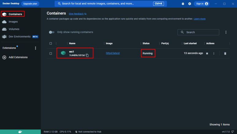Copy container ID 7c4489c1815d
This screenshot has width=237, height=134.
pyautogui.click(x=87, y=55)
